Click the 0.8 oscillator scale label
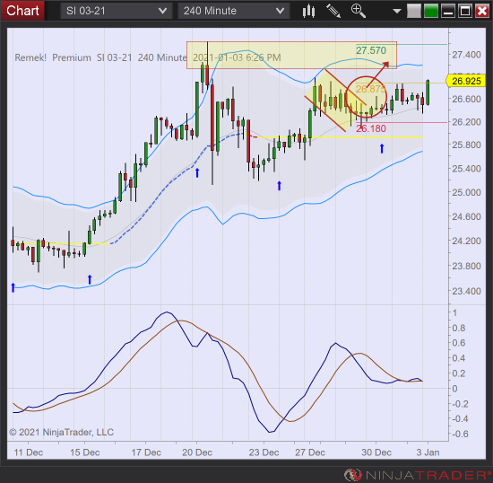The width and height of the screenshot is (493, 483). pos(458,328)
